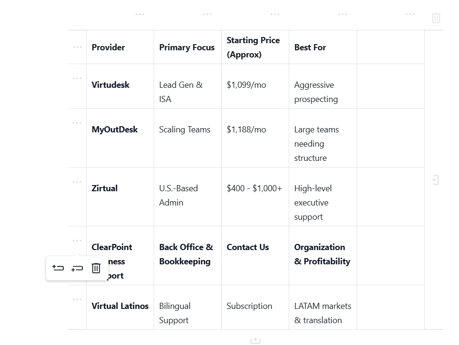Screen dimensions: 459x345
Task: Open Starting Price column options dots
Action: [275, 14]
